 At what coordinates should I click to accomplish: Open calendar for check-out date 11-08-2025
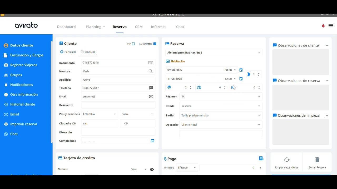tap(241, 79)
